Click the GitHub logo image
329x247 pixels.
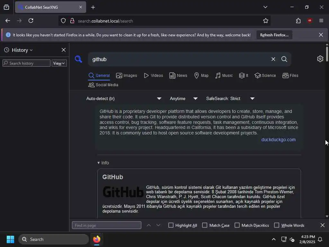tap(123, 192)
